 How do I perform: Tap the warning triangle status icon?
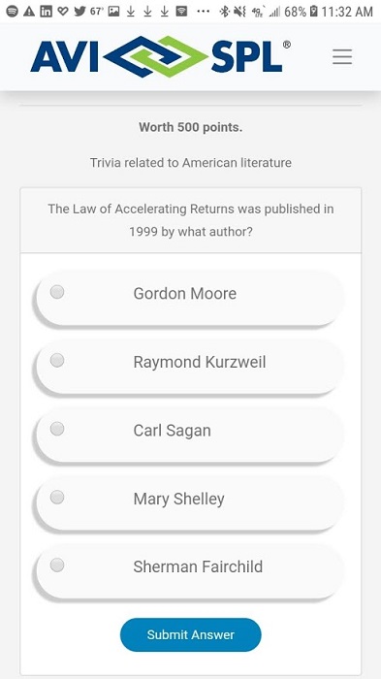(29, 12)
